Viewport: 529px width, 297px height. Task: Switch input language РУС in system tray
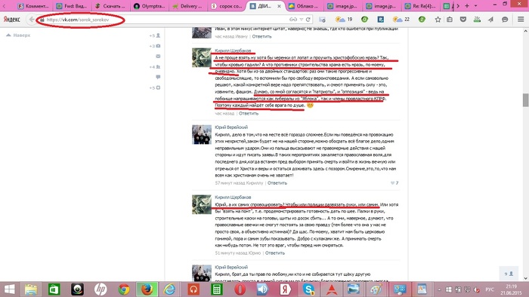[490, 289]
